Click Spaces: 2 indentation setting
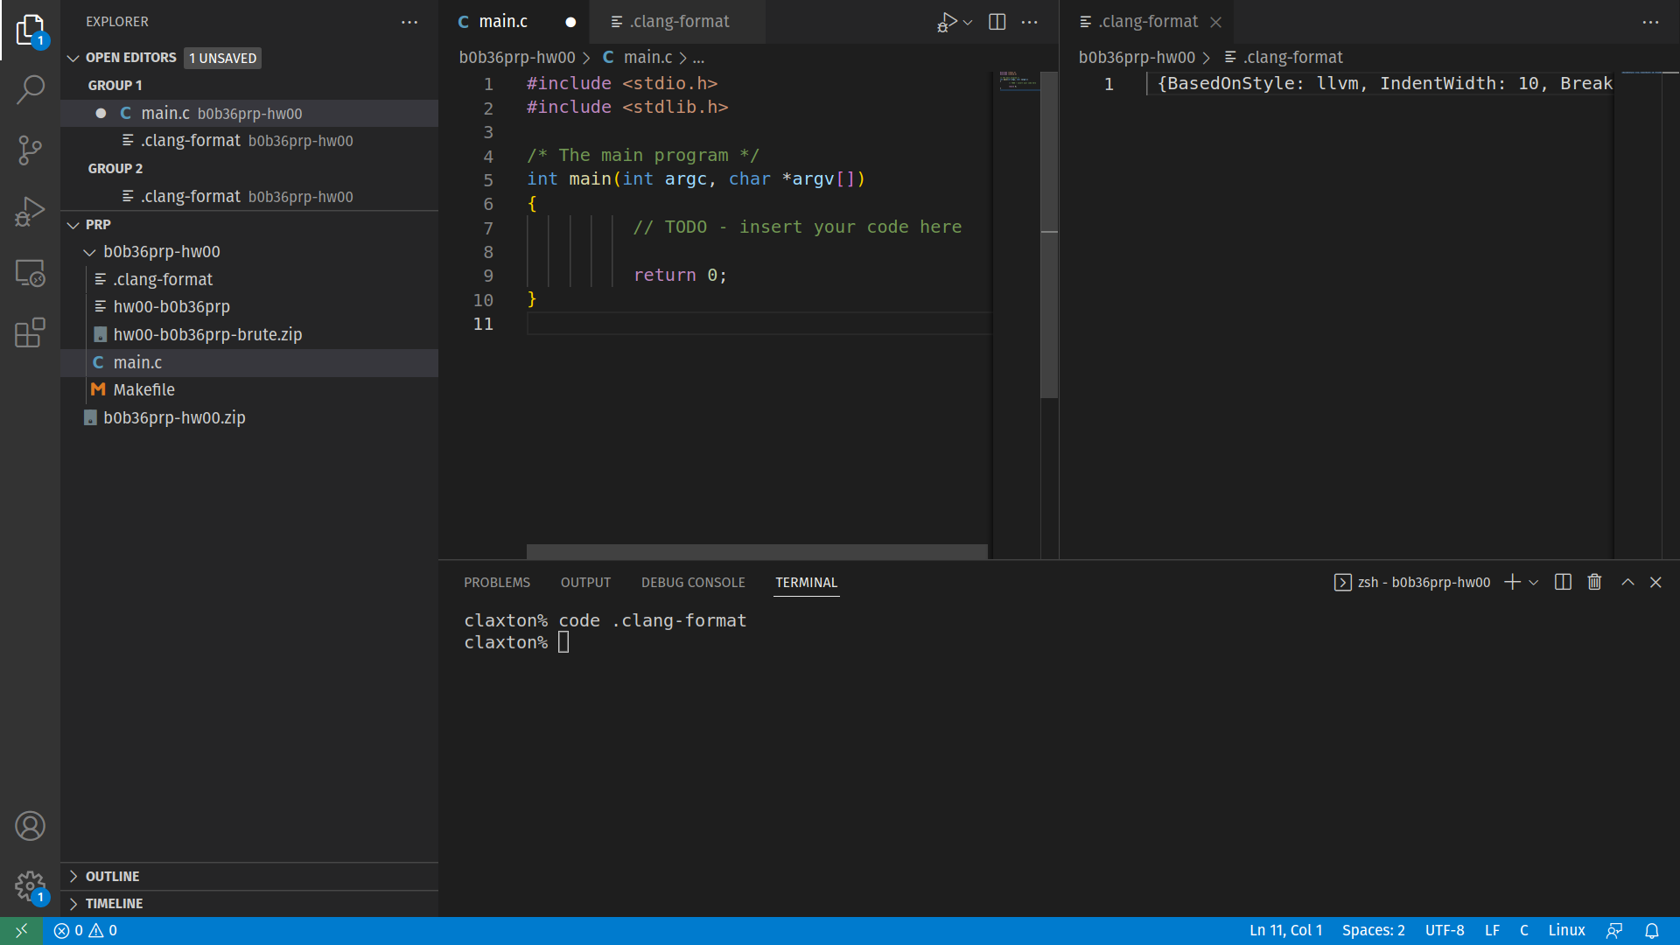The width and height of the screenshot is (1680, 945). (1373, 931)
